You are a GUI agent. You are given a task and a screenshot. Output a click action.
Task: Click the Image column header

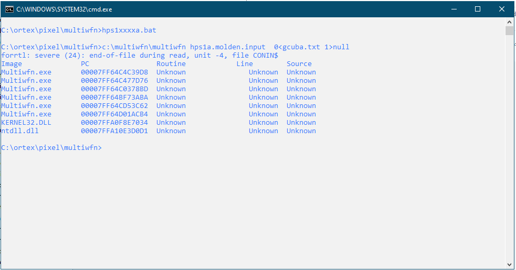[12, 64]
